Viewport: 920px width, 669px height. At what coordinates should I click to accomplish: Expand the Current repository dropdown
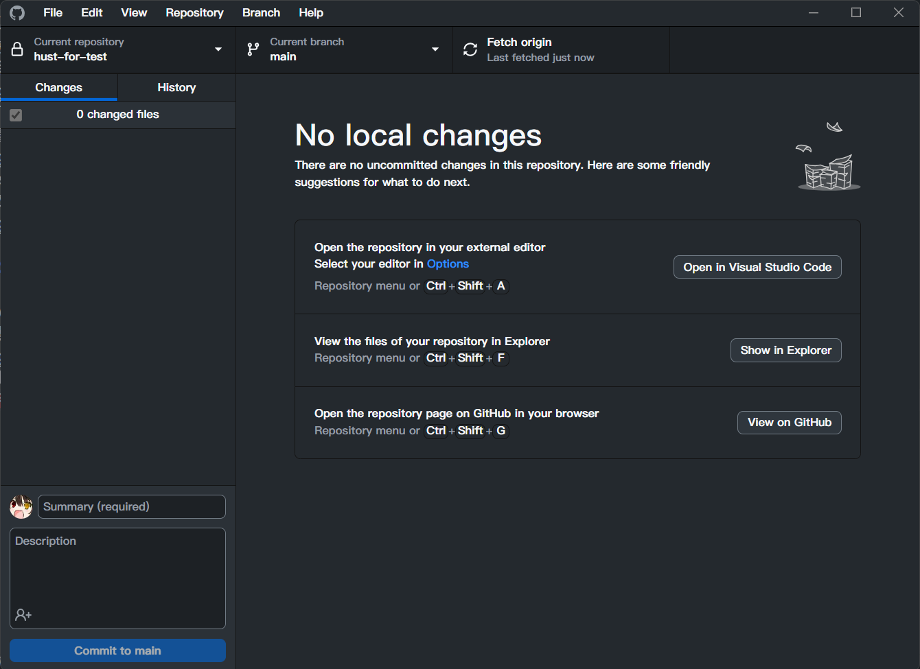218,49
